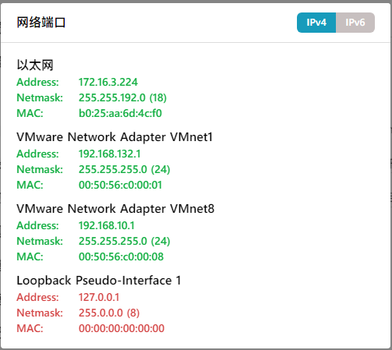Click the VMnet1 netmask 255.255.255.0 (24)
This screenshot has height=350, width=392.
point(125,169)
